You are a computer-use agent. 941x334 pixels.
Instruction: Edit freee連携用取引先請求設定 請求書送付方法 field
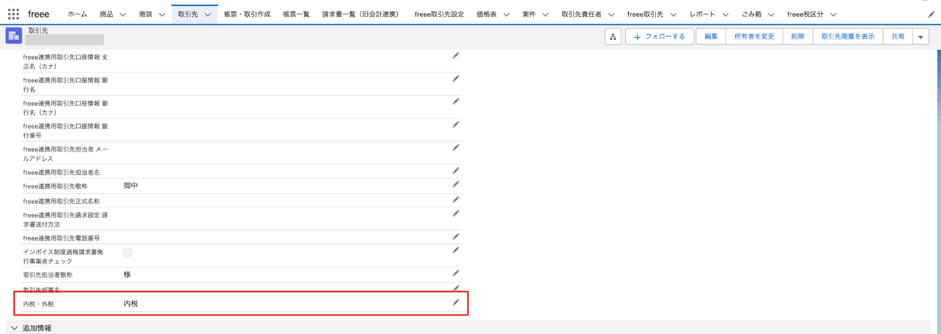456,213
